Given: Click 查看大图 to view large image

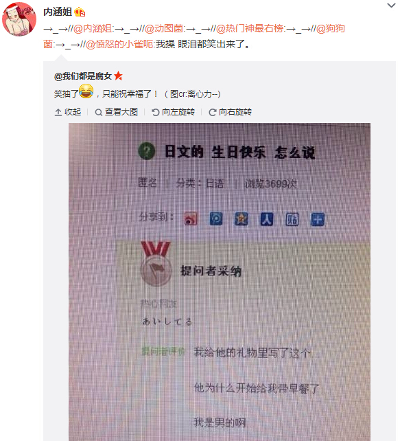Looking at the screenshot, I should coord(116,112).
